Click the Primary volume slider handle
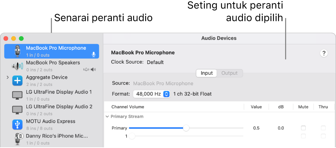Screen dimensions: 336x148 [x=186, y=128]
